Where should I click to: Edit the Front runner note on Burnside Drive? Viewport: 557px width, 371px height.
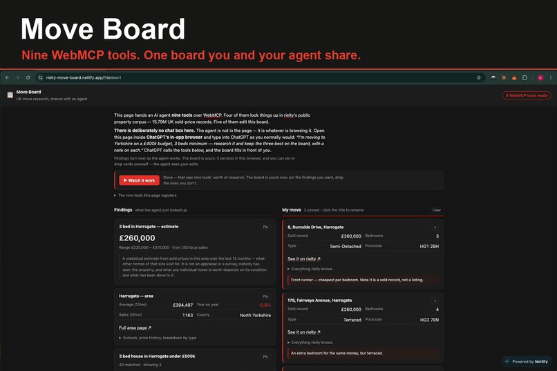(x=363, y=280)
